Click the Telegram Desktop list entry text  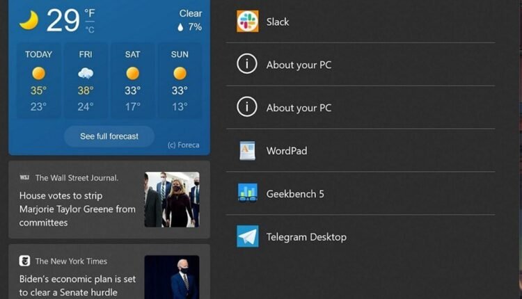tap(306, 237)
